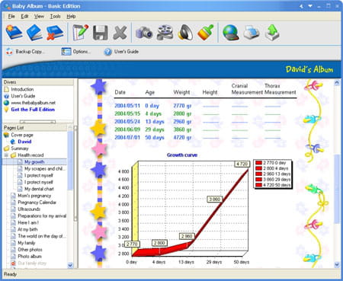Click the film reel video icon
The image size is (343, 281).
pos(165,32)
